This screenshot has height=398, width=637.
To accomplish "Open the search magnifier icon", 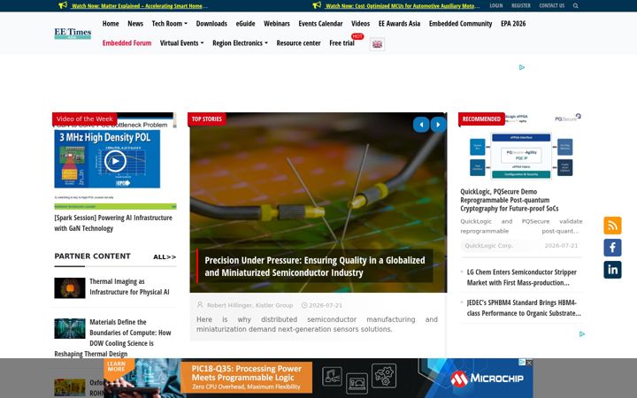I will click(x=576, y=5).
